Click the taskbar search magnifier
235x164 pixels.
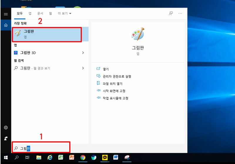(x=17, y=158)
